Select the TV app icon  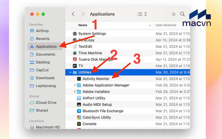pos(75,66)
